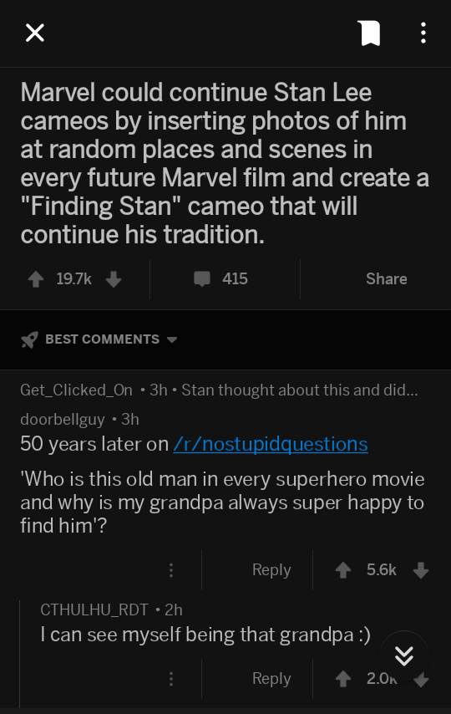Open doorbellguy's user profile
The image size is (451, 714).
pyautogui.click(x=63, y=419)
